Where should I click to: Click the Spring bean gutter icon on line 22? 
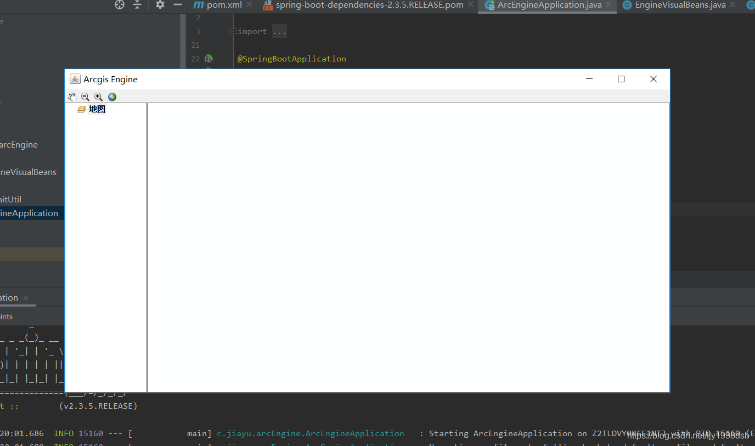[209, 58]
